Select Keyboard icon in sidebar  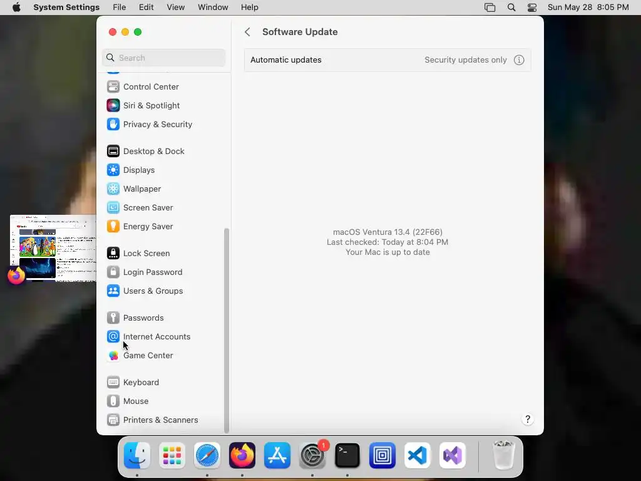(113, 383)
